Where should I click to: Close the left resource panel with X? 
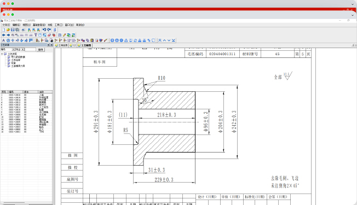click(x=51, y=45)
